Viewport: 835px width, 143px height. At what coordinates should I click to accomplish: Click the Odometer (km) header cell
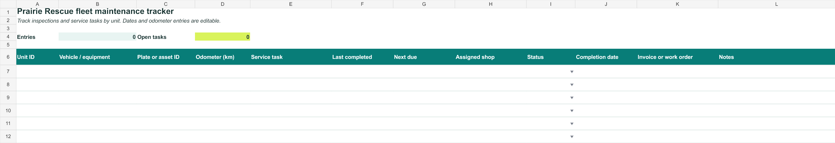222,57
